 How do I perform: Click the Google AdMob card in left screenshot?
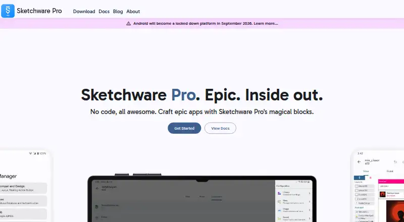23,214
